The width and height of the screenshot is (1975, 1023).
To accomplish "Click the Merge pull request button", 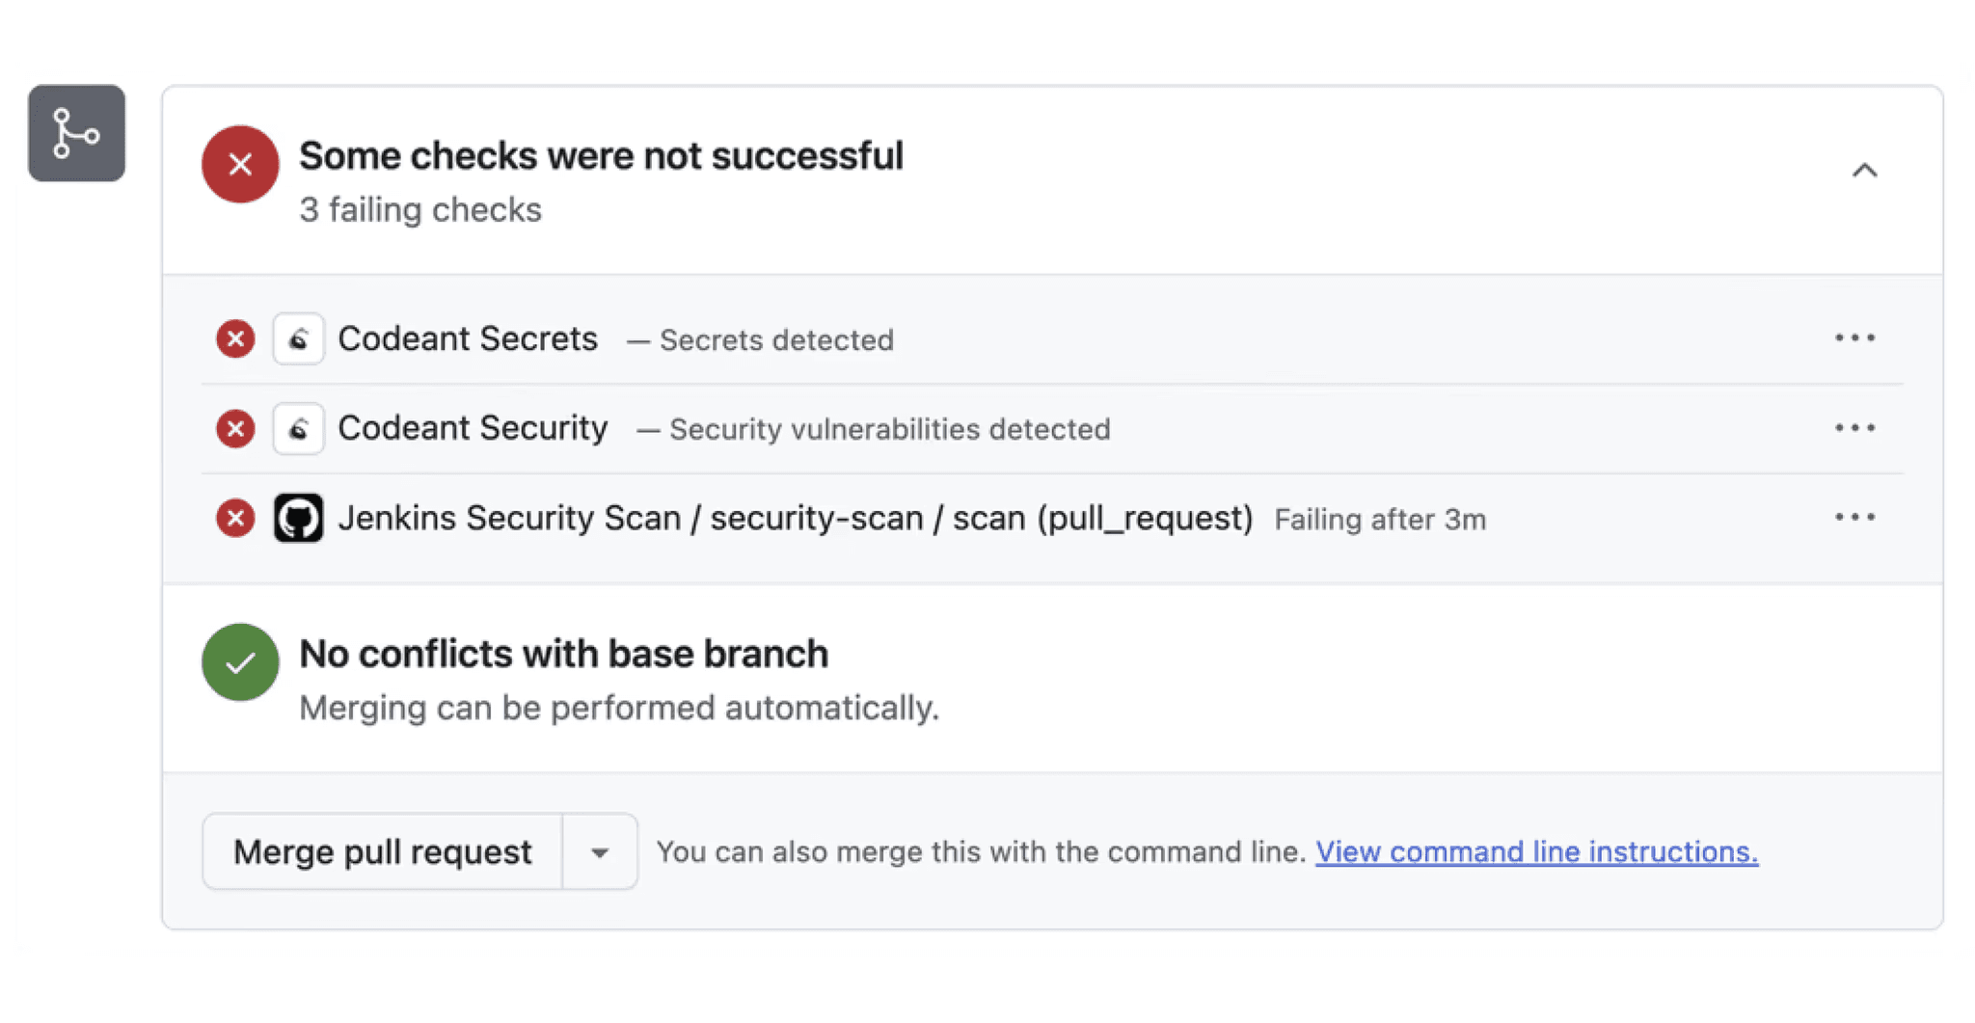I will click(382, 852).
